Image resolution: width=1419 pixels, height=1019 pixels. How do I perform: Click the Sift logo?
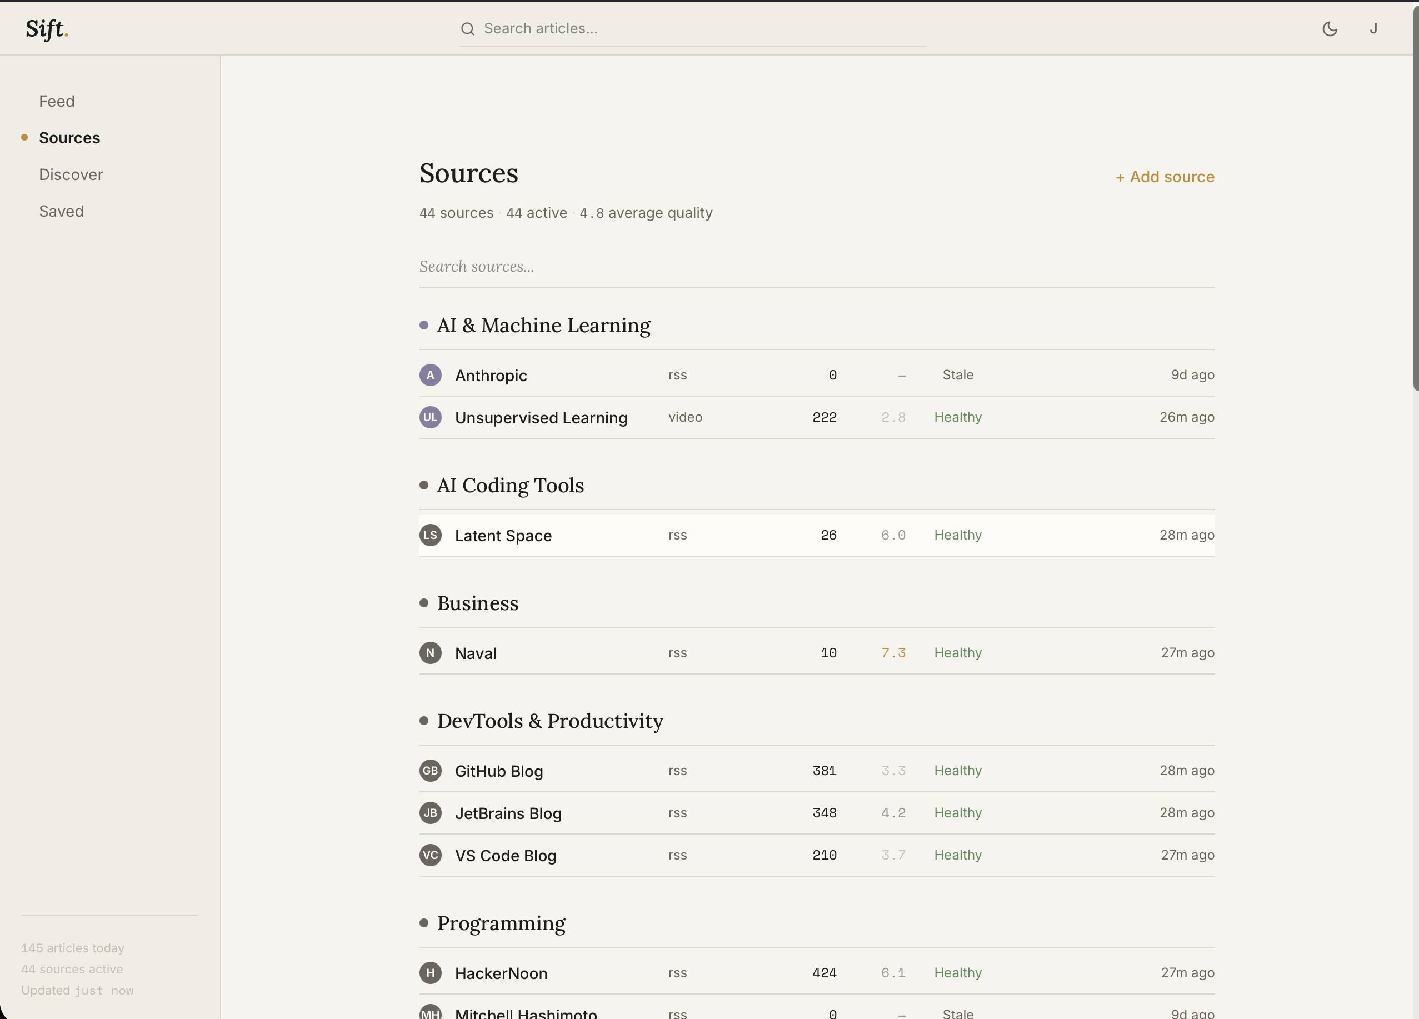[x=46, y=28]
